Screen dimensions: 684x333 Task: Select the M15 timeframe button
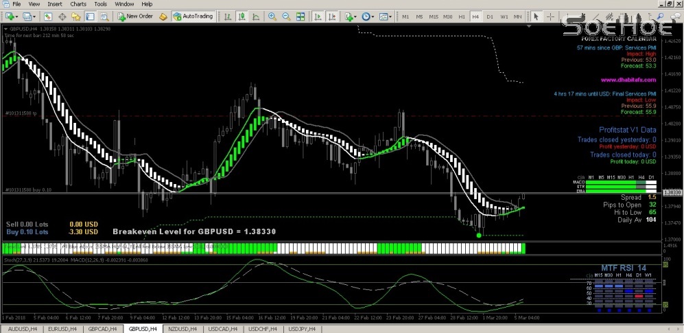tap(433, 16)
